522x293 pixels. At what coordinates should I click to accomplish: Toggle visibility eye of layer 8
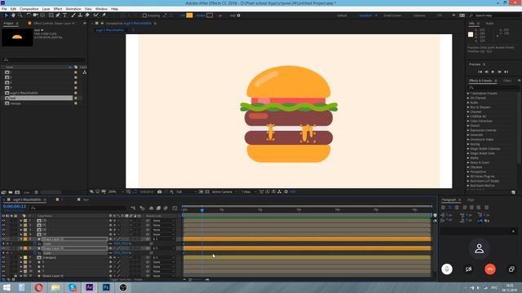coord(3,262)
